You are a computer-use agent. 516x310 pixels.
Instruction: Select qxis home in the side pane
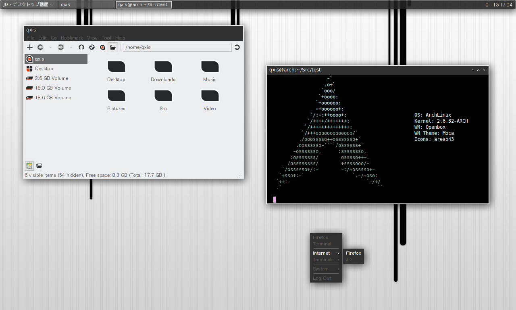[56, 59]
